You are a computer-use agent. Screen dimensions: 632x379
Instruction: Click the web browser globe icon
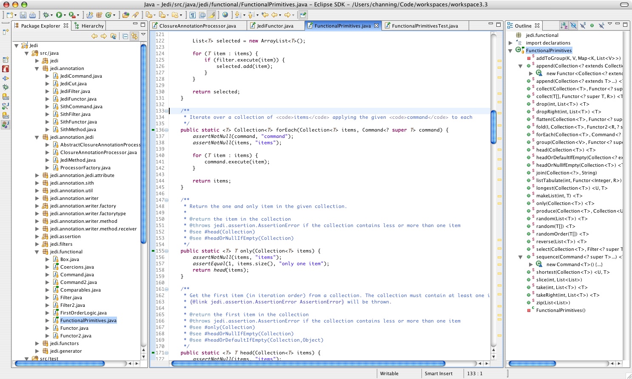click(225, 15)
